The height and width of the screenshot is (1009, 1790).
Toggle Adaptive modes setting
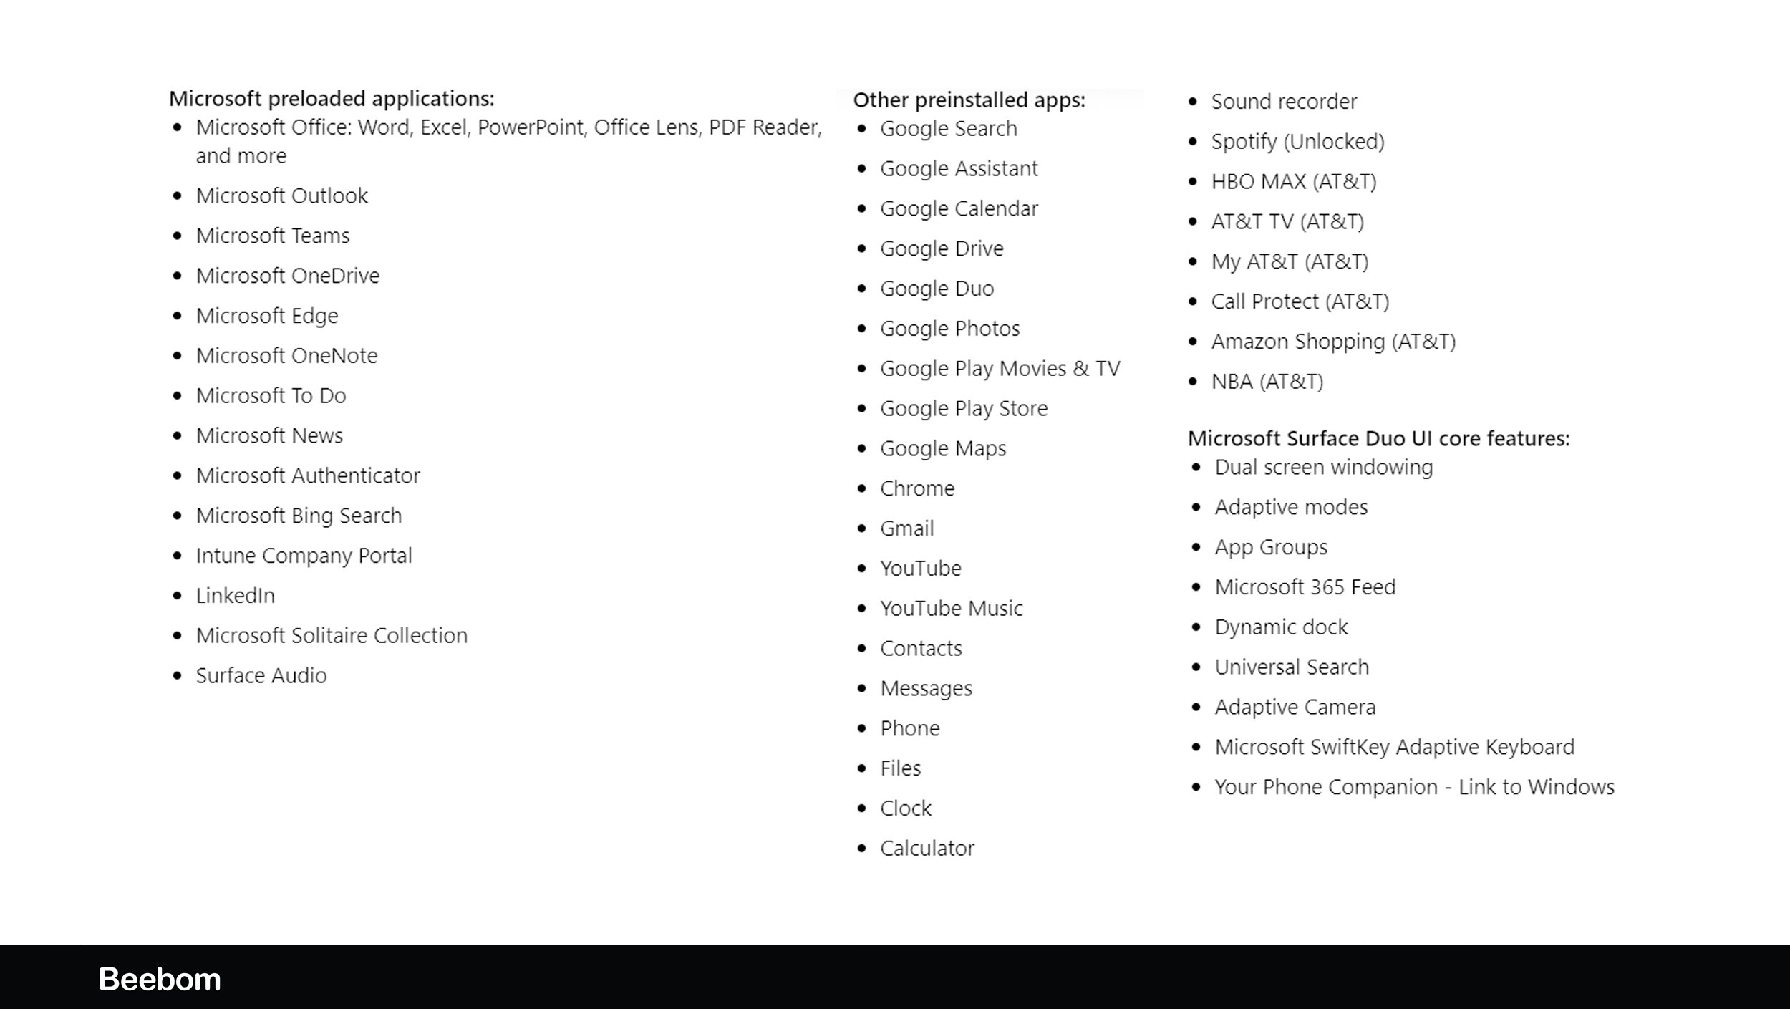[x=1291, y=505]
